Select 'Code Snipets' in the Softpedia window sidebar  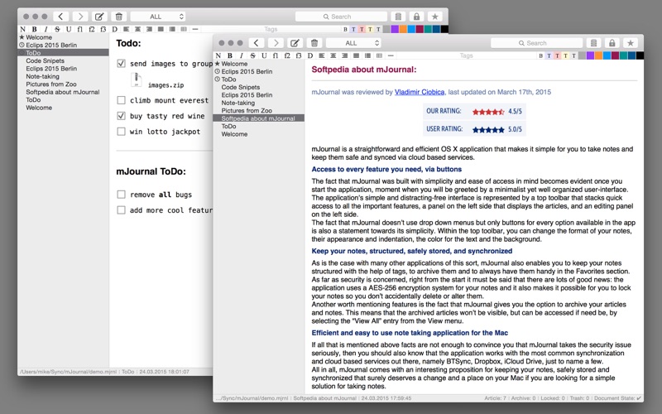point(241,87)
